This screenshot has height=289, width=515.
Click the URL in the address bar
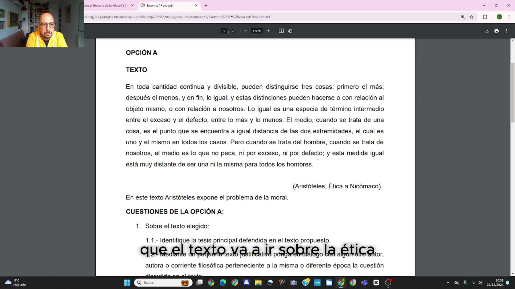click(x=177, y=17)
